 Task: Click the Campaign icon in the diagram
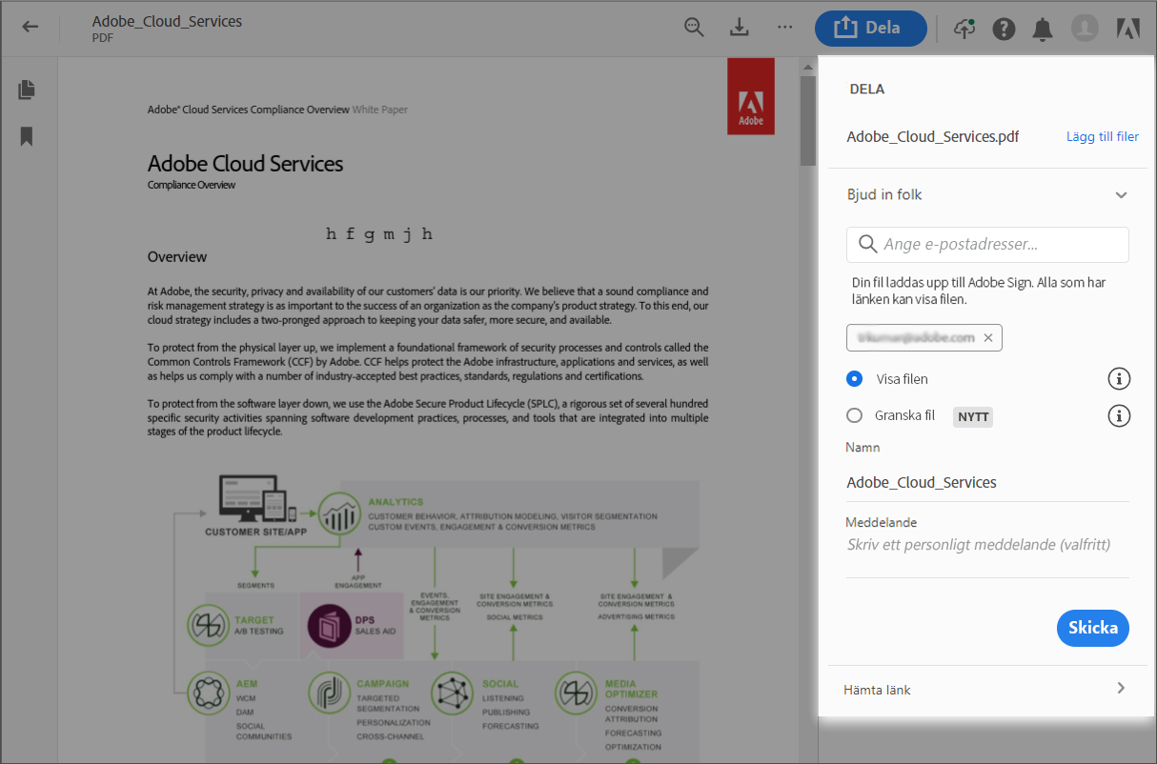[x=329, y=693]
